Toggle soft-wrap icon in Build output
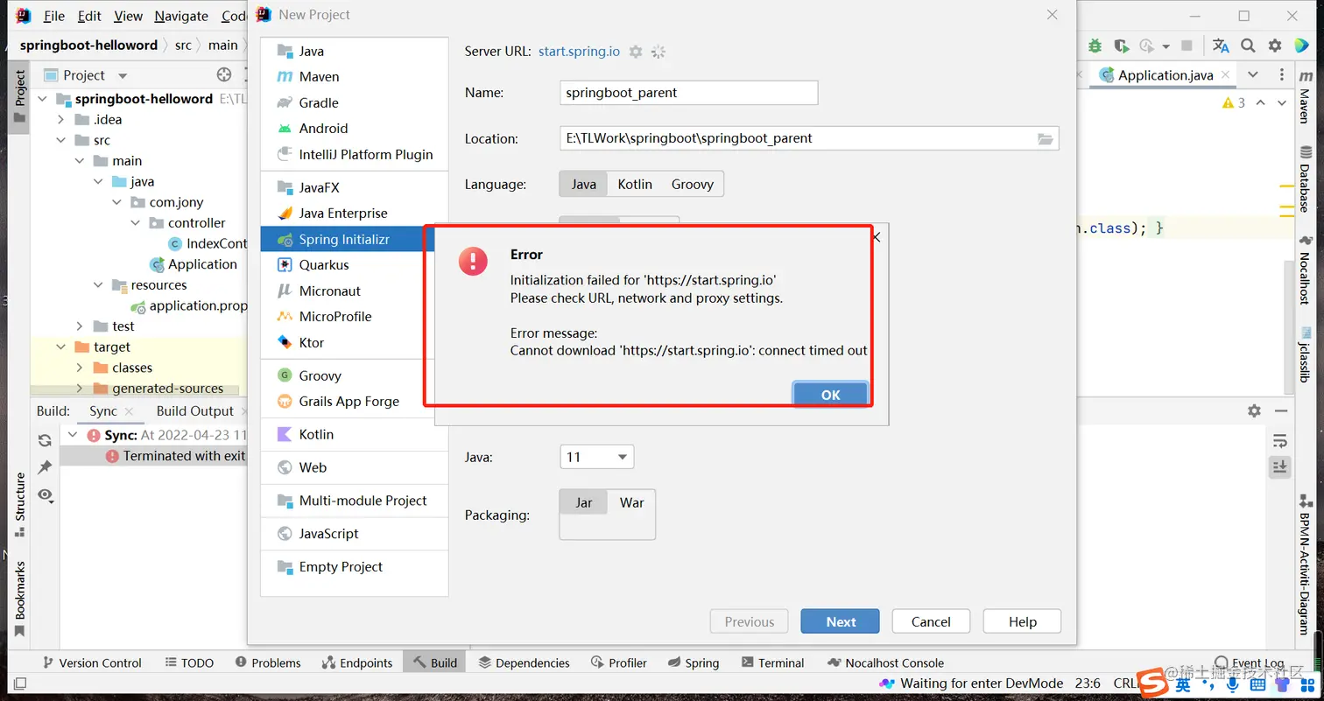1324x701 pixels. pos(1280,440)
